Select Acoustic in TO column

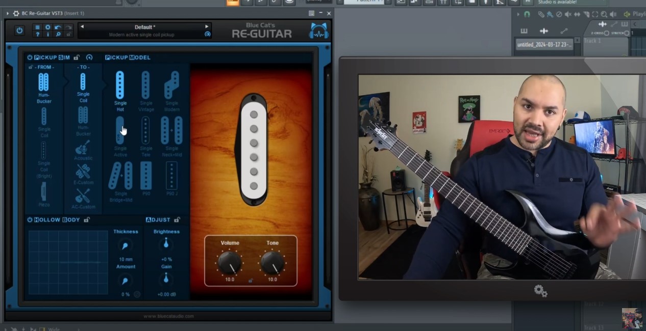click(83, 150)
